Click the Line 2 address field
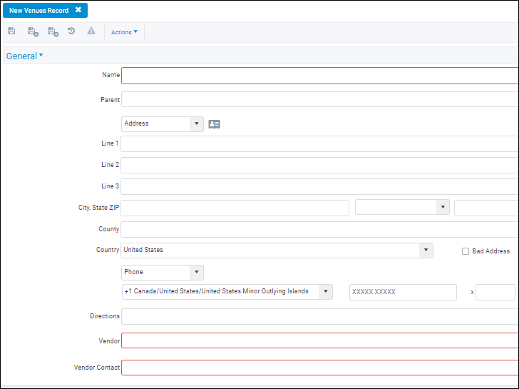The height and width of the screenshot is (389, 519). pyautogui.click(x=319, y=165)
